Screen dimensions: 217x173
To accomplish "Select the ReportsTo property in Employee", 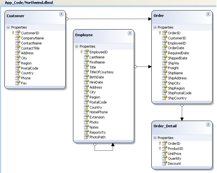I will pos(97,132).
